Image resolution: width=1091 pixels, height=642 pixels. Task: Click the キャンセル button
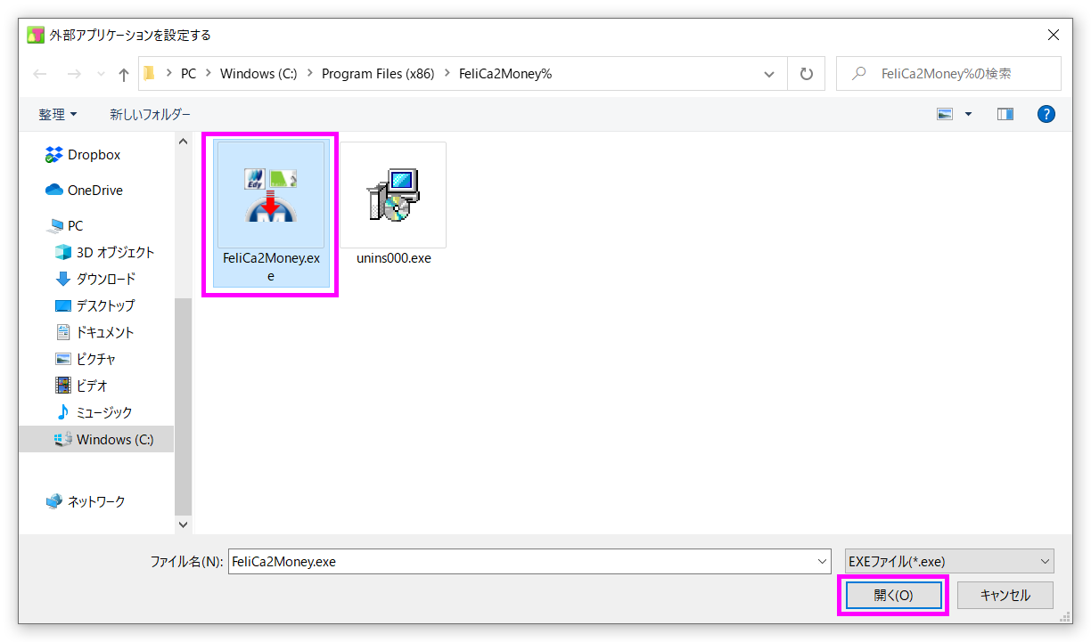(x=1005, y=595)
